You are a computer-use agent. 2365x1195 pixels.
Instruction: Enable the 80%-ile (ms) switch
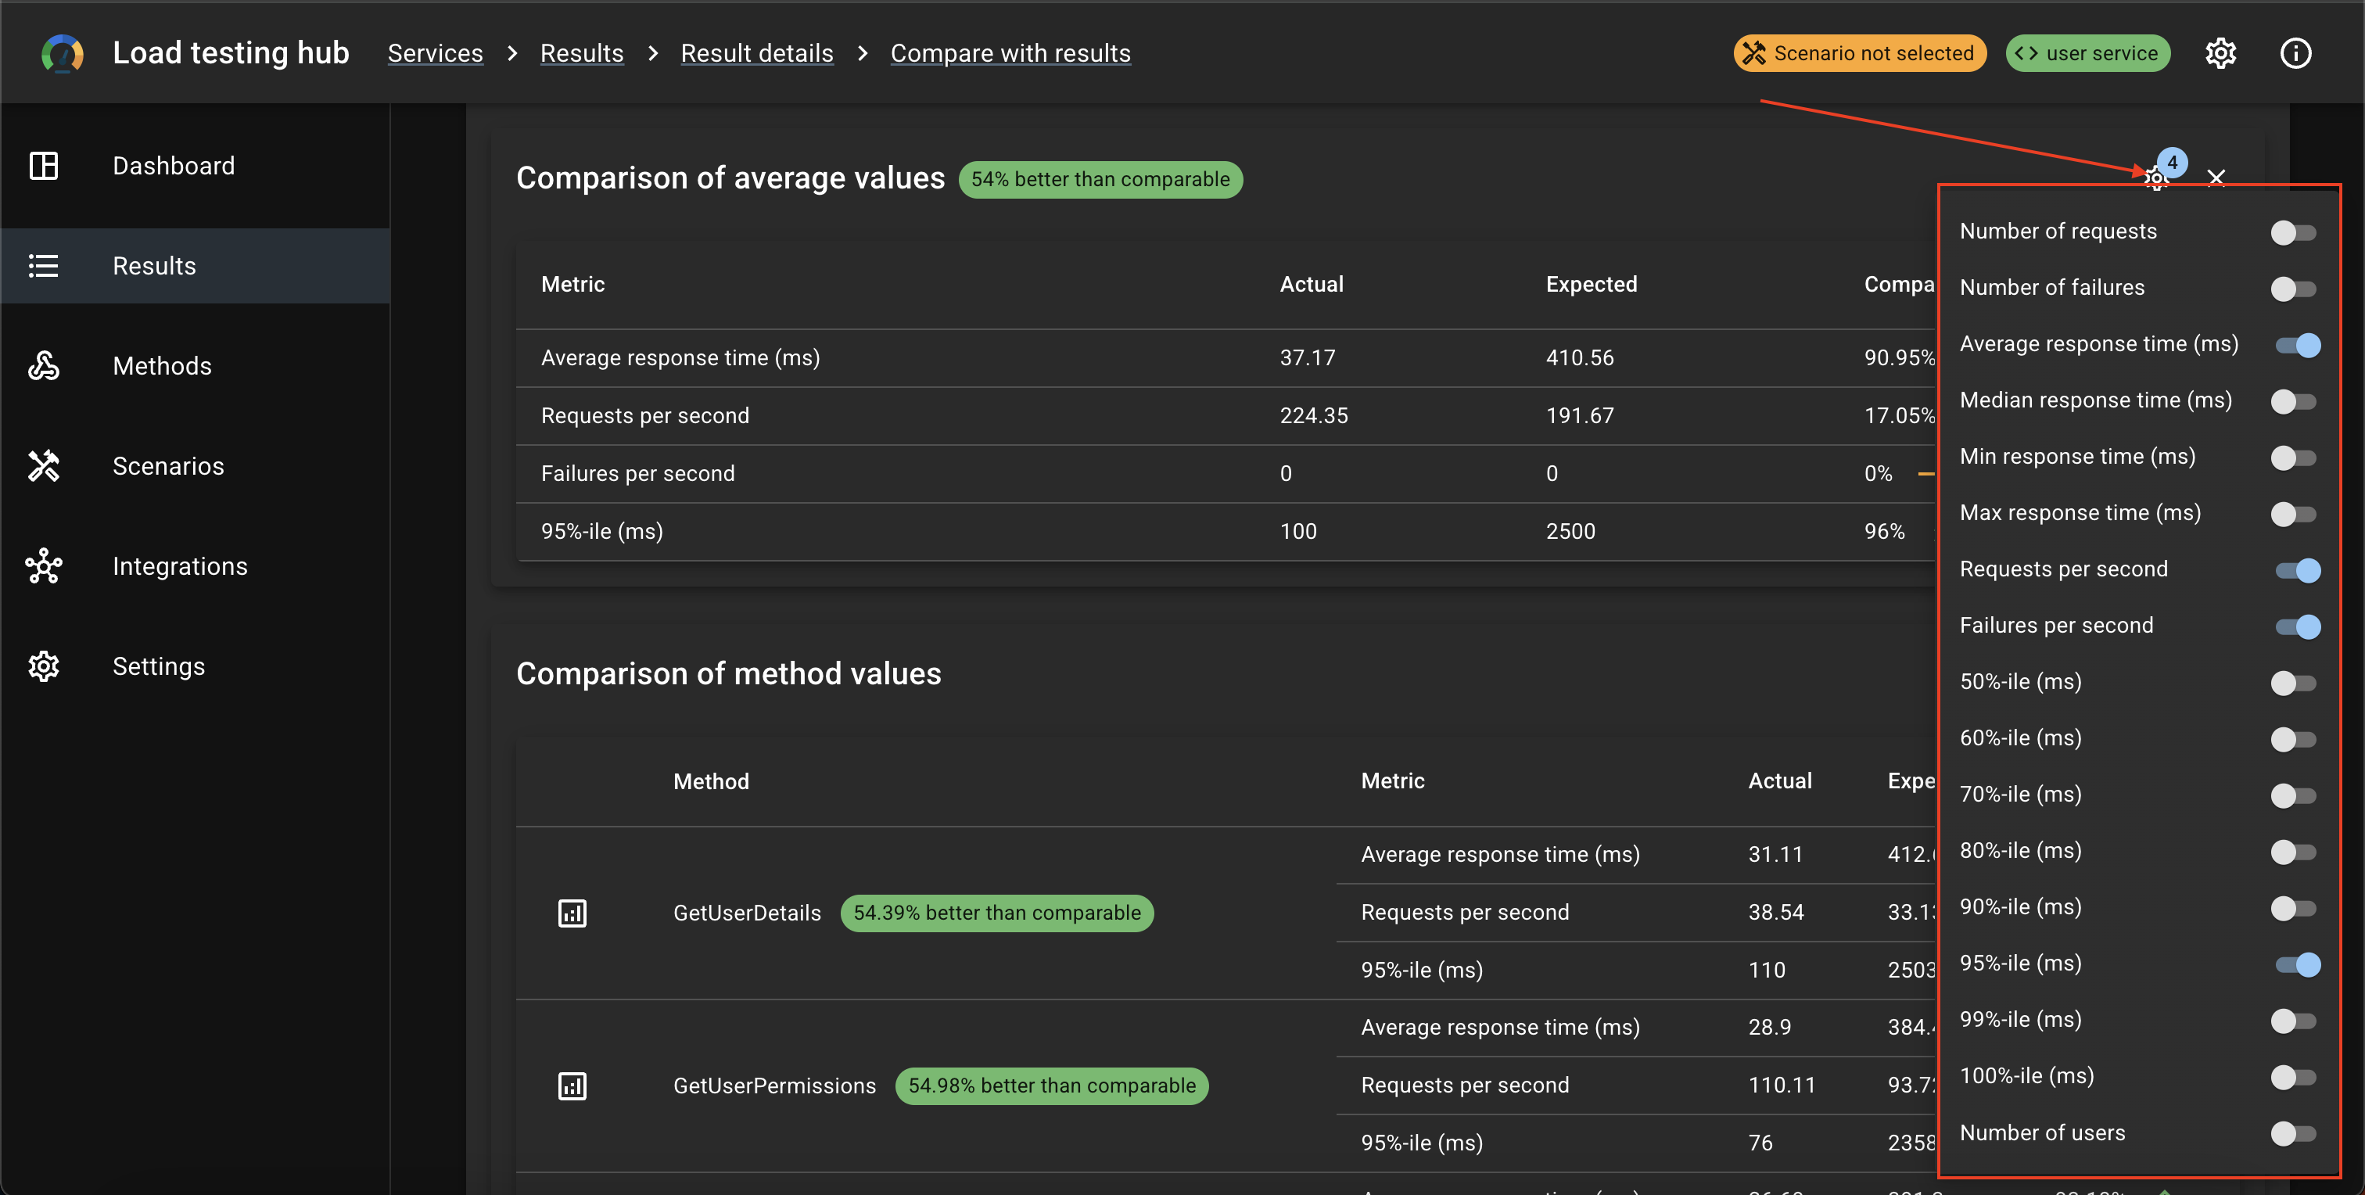pos(2293,852)
